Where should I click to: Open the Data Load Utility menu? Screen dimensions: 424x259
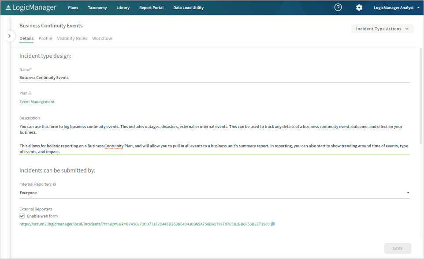pos(189,8)
